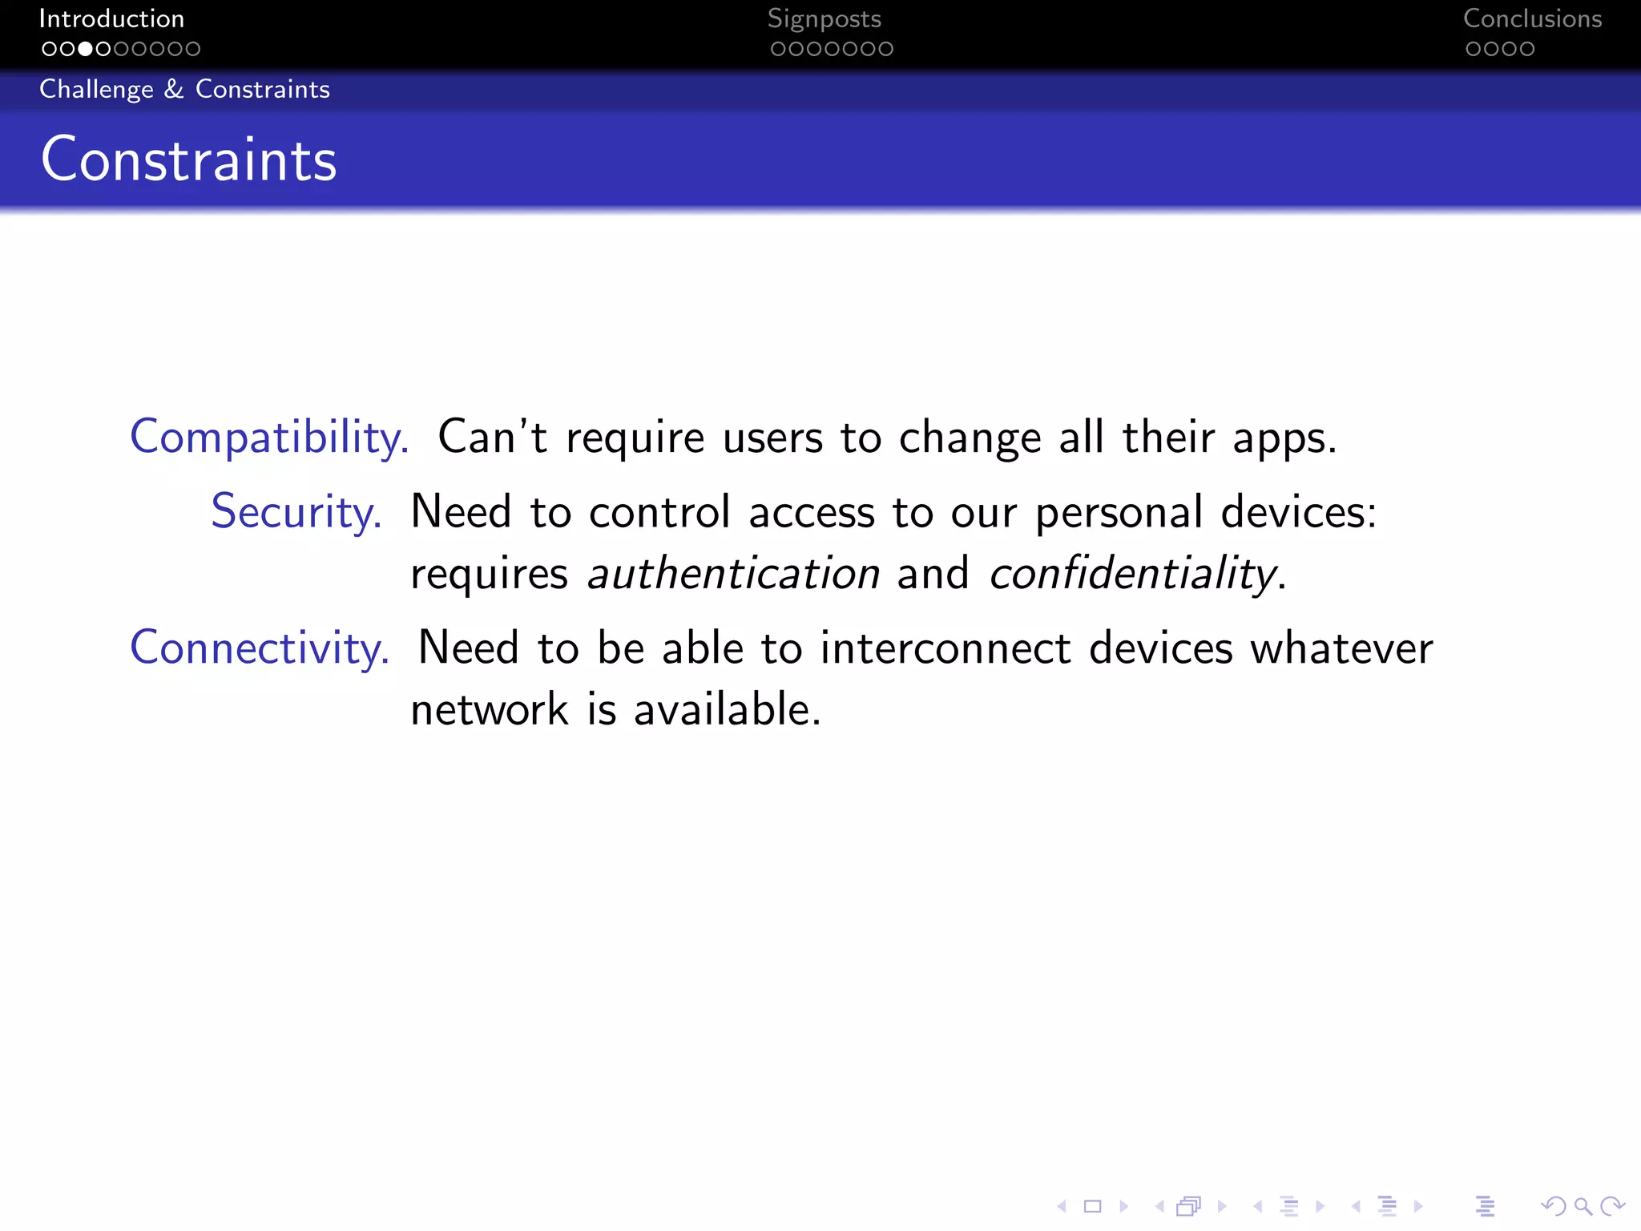Open the Signposts section in header
Screen dimensions: 1641x1231
(825, 19)
